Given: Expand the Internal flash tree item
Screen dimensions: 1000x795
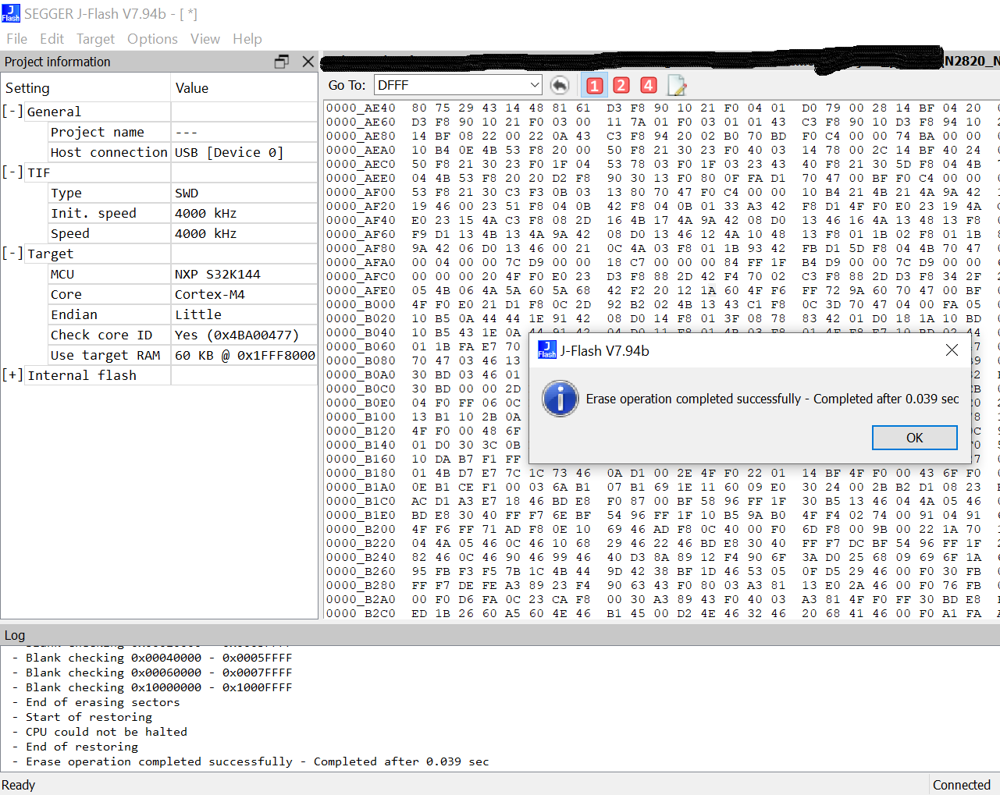Looking at the screenshot, I should coord(13,374).
